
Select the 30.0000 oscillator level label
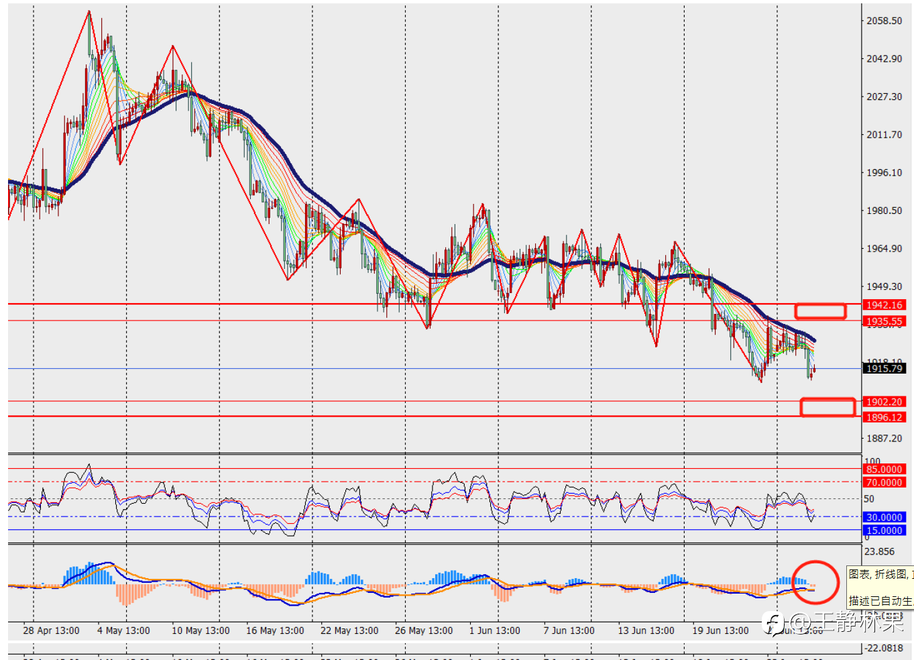884,517
